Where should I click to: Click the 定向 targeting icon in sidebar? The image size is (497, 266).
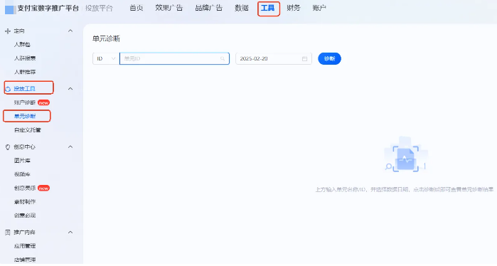8,31
